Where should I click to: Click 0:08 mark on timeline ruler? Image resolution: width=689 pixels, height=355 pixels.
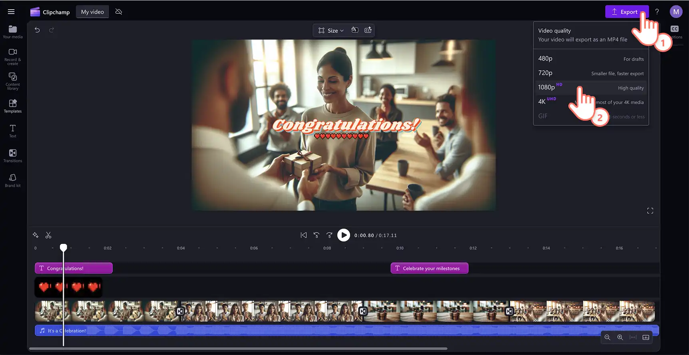327,248
